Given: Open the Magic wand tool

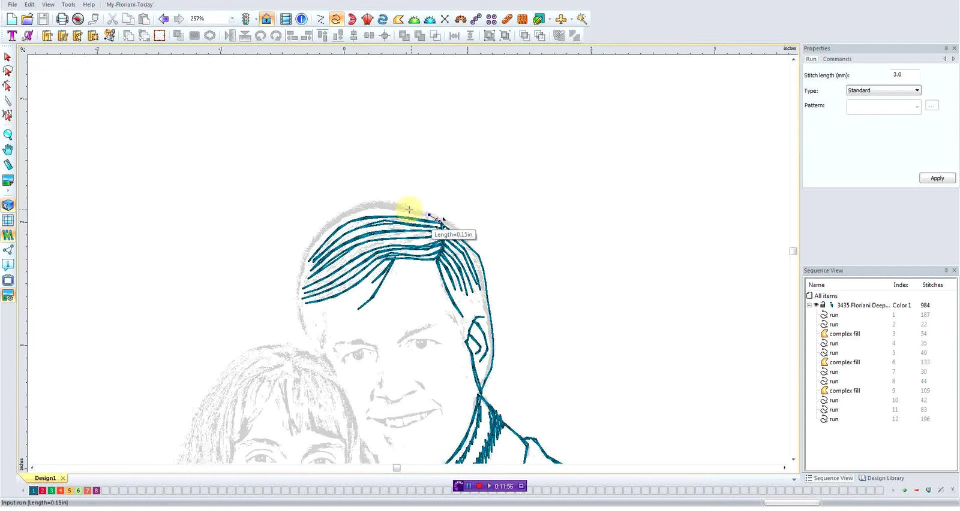Looking at the screenshot, I should tap(581, 19).
